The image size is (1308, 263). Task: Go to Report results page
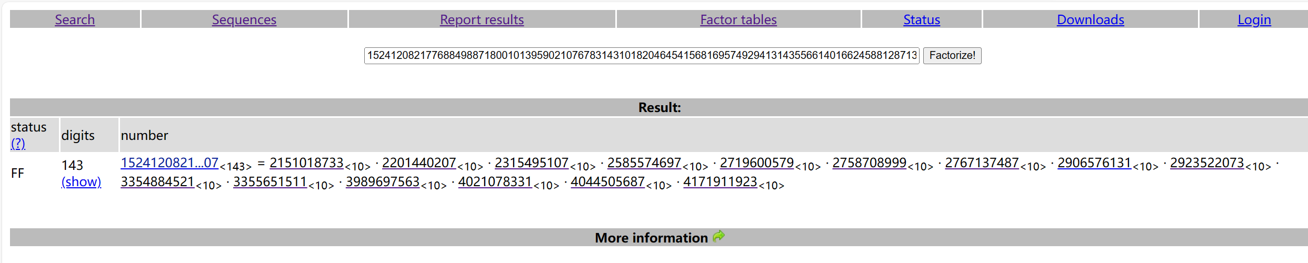coord(482,19)
